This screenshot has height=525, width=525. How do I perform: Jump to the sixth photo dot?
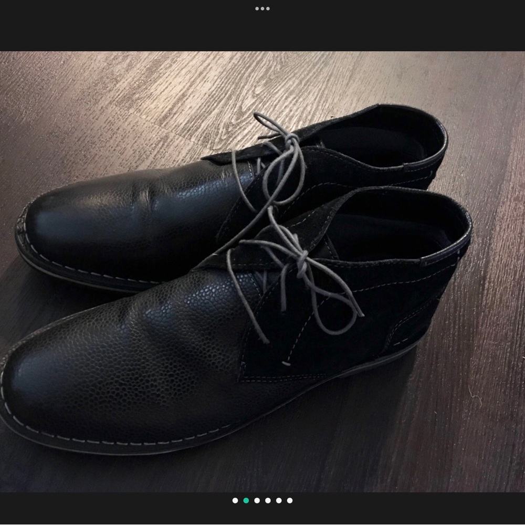click(290, 500)
